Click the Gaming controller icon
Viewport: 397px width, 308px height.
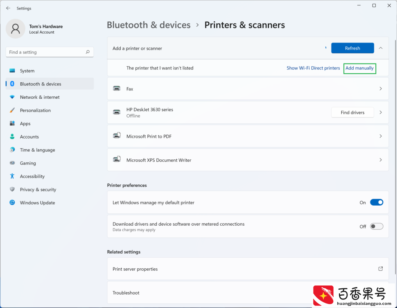(12, 163)
